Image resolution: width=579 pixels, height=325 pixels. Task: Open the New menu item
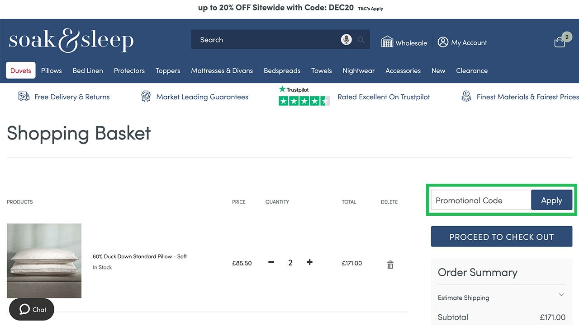(438, 70)
